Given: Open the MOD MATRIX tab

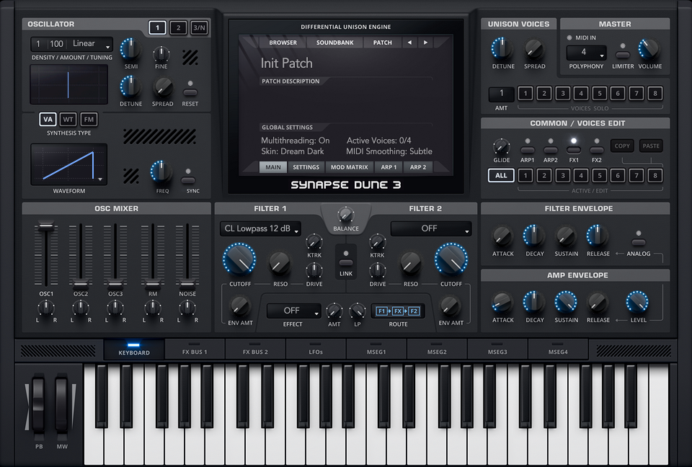Looking at the screenshot, I should click(x=349, y=167).
